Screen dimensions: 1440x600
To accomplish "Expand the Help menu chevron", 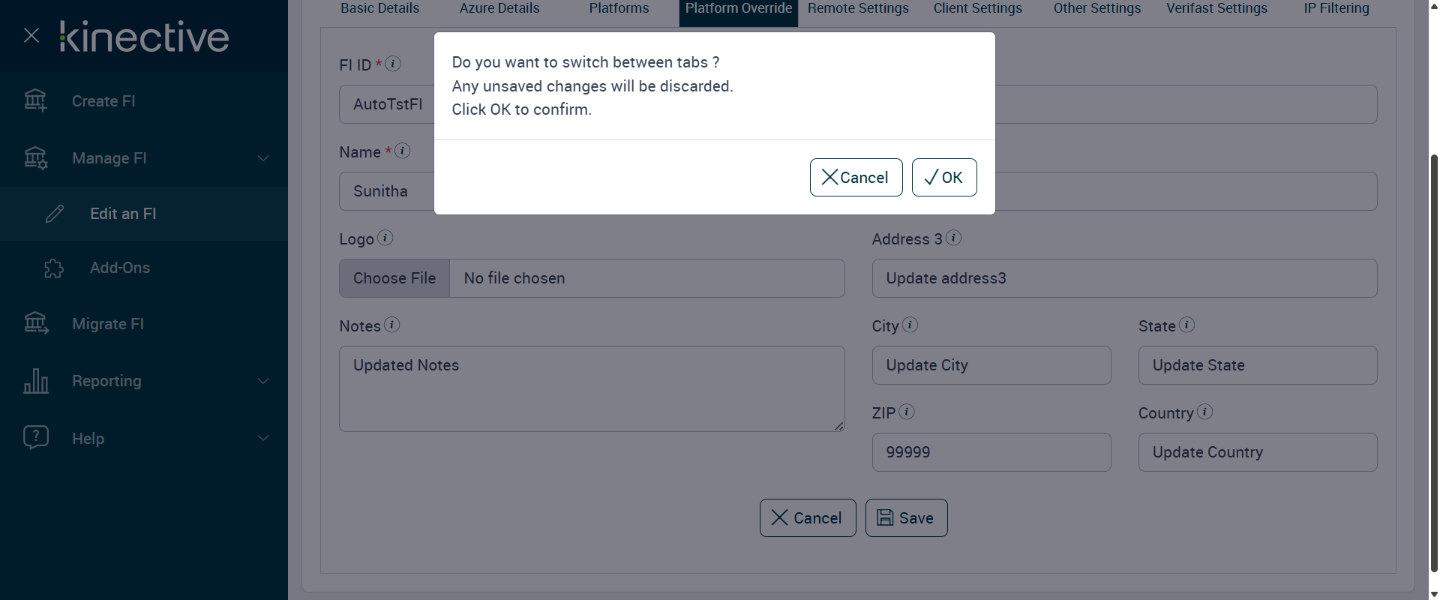I will 263,438.
